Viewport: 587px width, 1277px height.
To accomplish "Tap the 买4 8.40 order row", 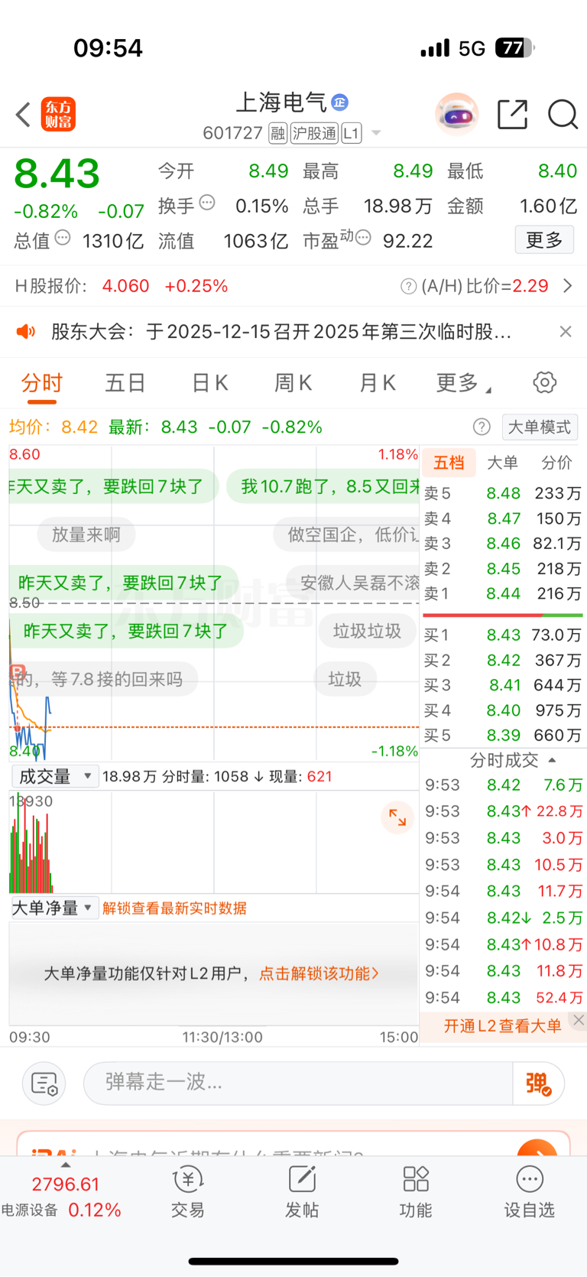I will tap(503, 710).
